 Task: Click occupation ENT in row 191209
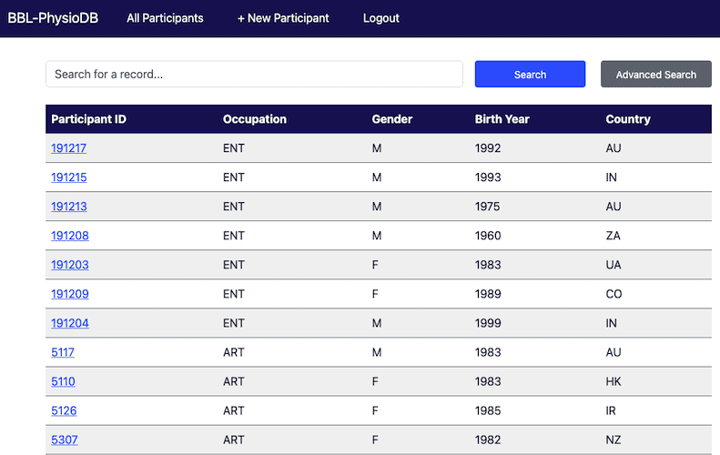pos(234,294)
